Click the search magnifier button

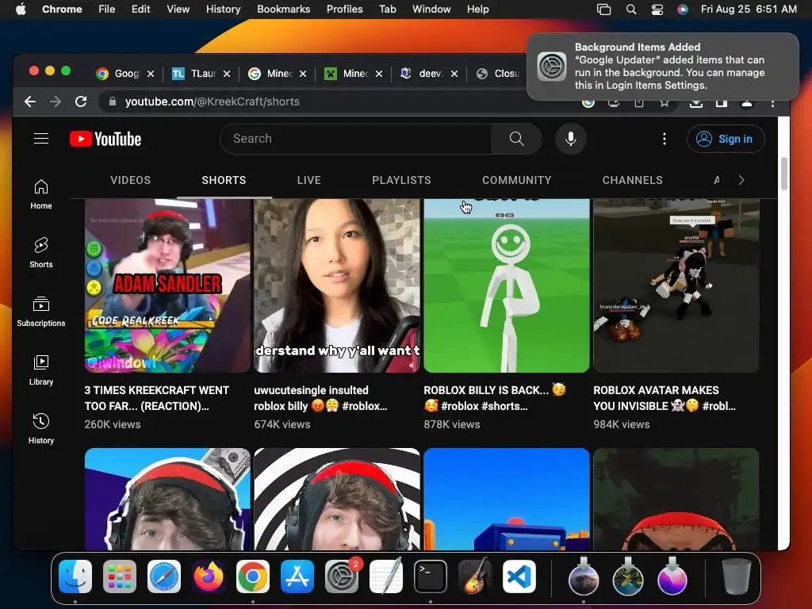coord(516,139)
